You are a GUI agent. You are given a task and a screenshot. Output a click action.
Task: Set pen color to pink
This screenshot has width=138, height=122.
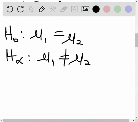click(107, 9)
